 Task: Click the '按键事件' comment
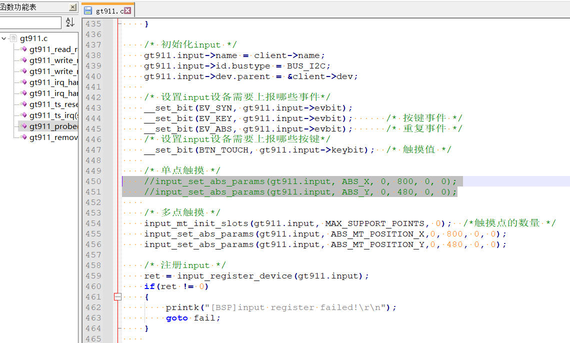[424, 118]
